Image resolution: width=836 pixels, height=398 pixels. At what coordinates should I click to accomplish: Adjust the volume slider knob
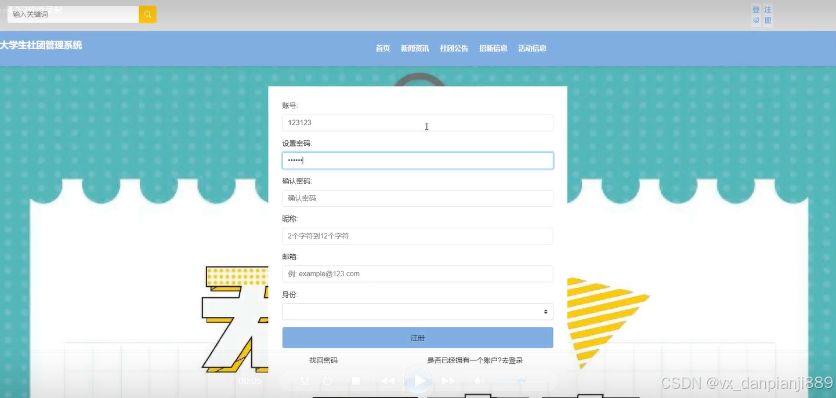[522, 380]
